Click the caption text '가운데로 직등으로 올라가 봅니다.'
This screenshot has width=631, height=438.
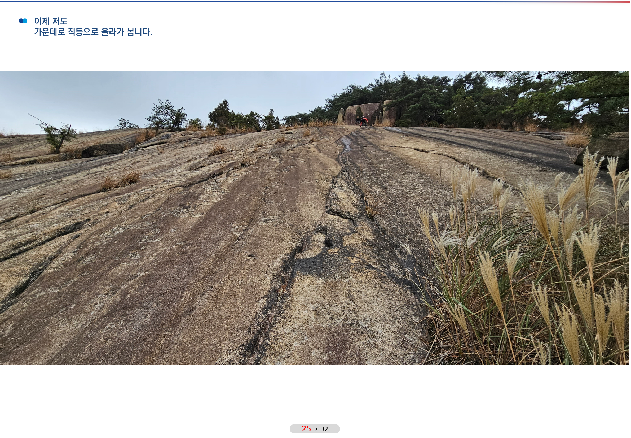click(x=93, y=32)
